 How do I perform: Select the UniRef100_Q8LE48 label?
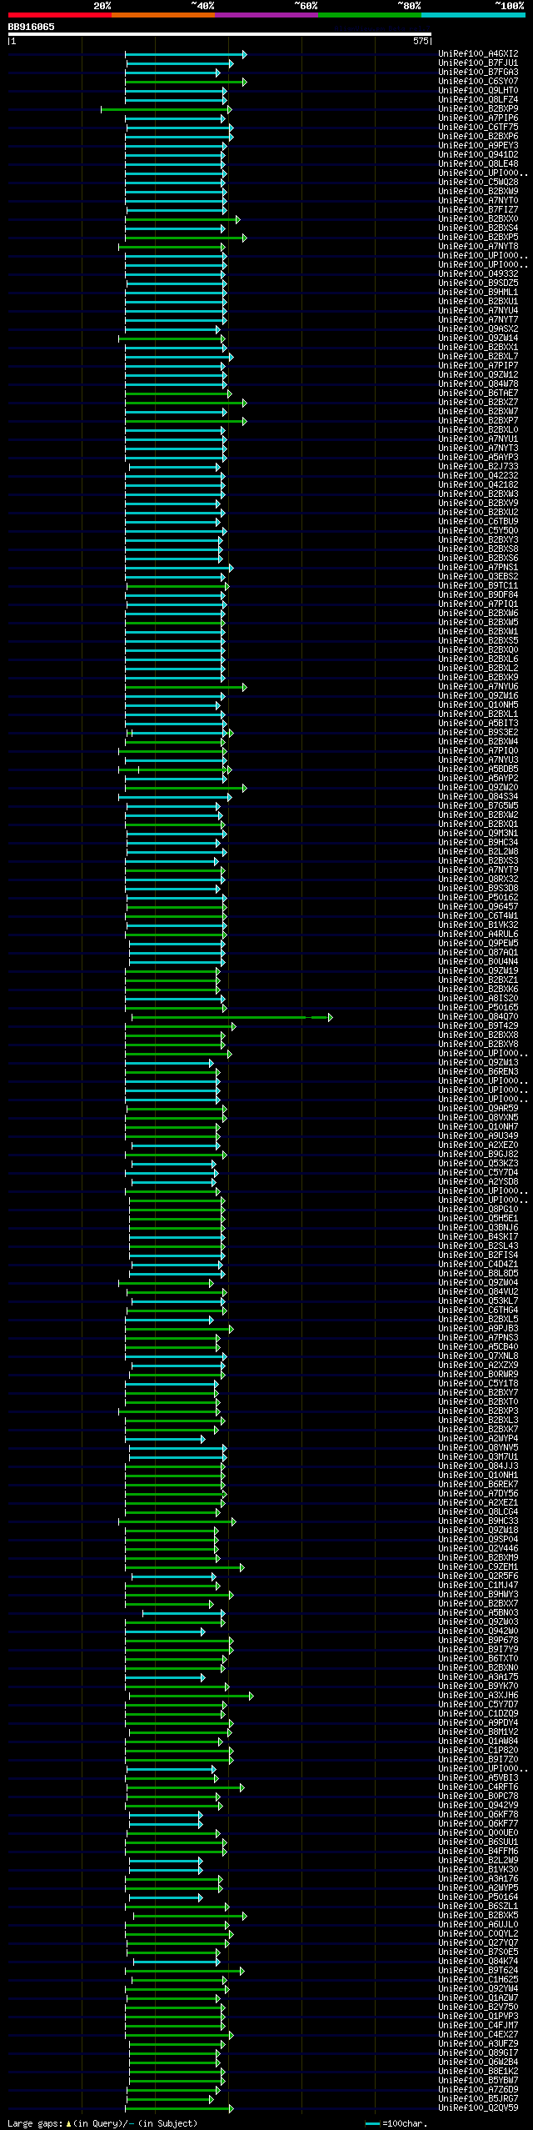[478, 164]
